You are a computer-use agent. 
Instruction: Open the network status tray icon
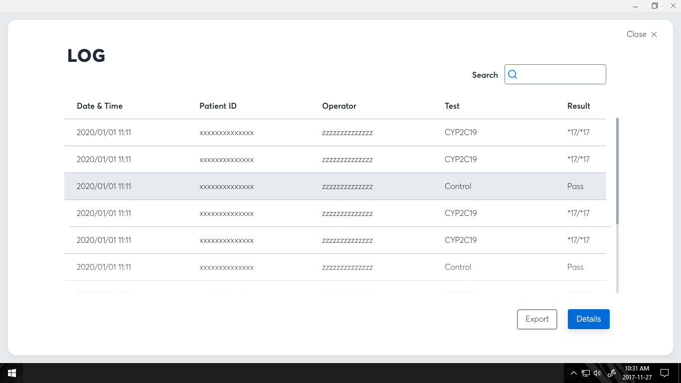pyautogui.click(x=586, y=373)
